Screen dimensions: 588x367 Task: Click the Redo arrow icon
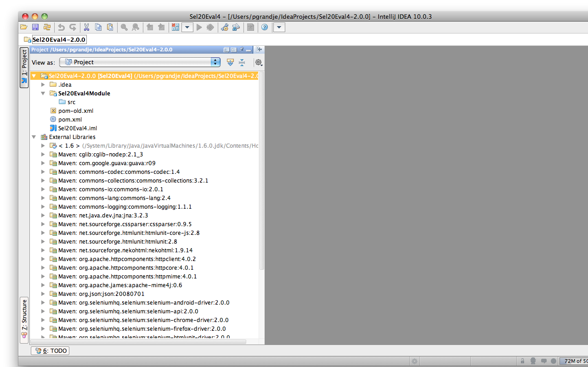[x=73, y=28]
